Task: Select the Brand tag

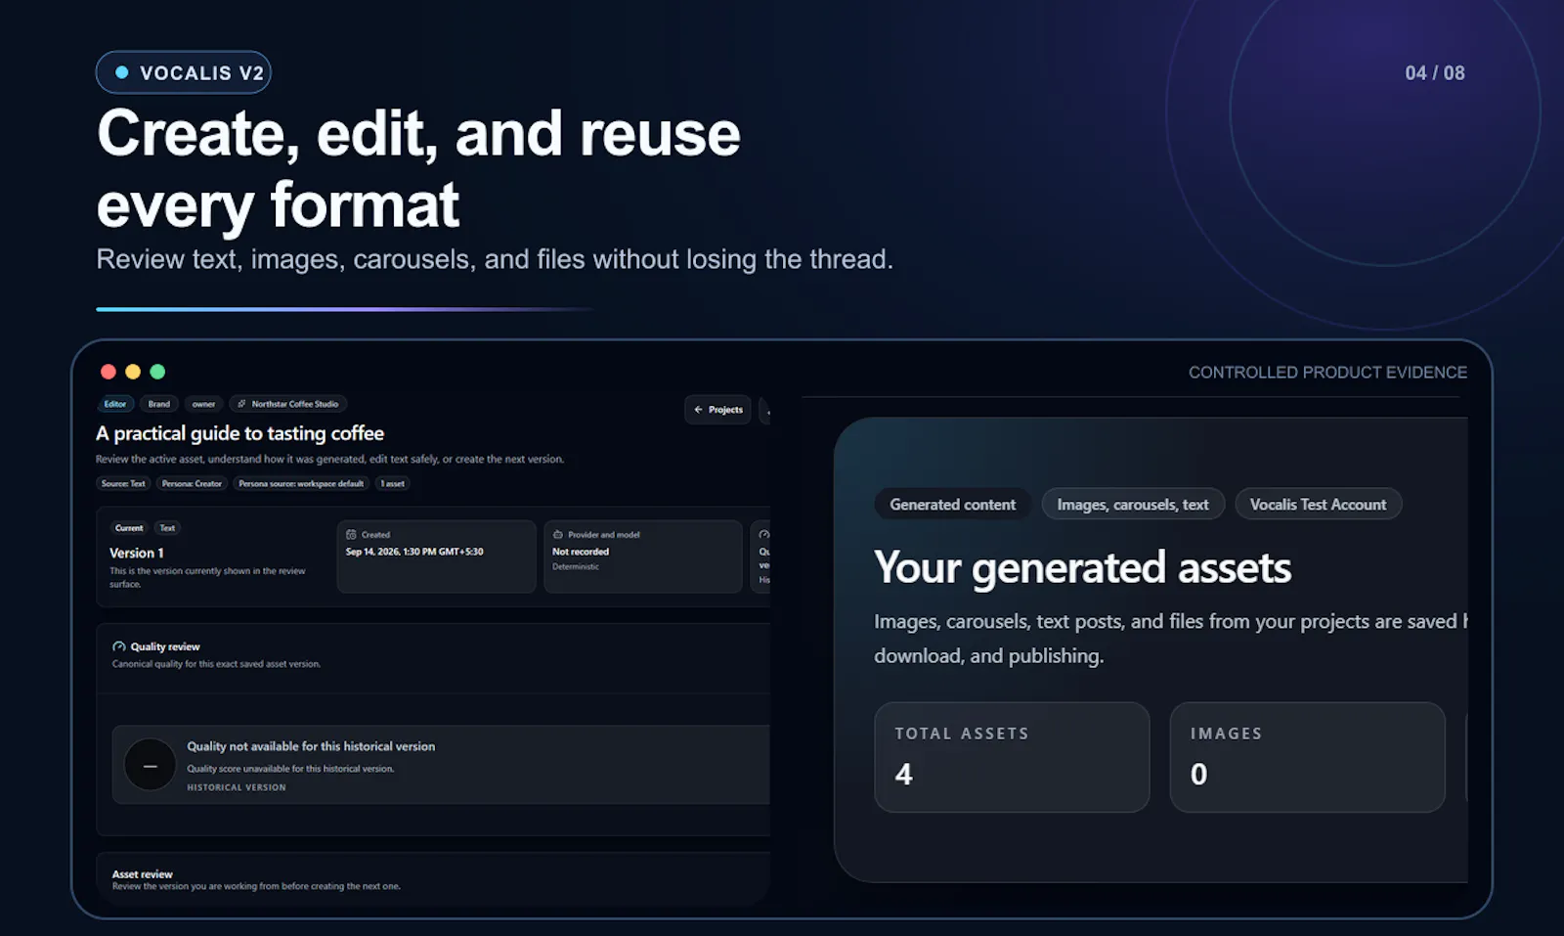Action: pos(159,404)
